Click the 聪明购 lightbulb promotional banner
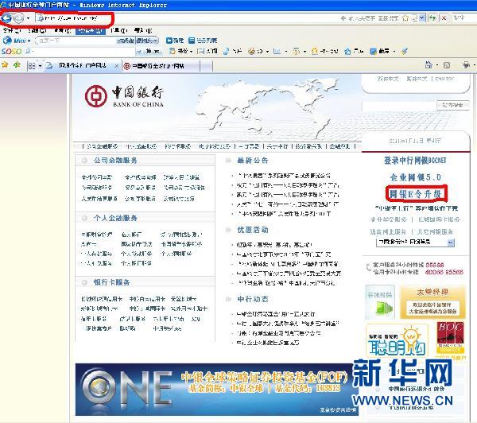The width and height of the screenshot is (477, 423). click(397, 340)
